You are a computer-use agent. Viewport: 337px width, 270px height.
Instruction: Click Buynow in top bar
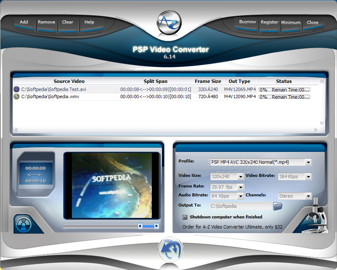click(x=247, y=23)
